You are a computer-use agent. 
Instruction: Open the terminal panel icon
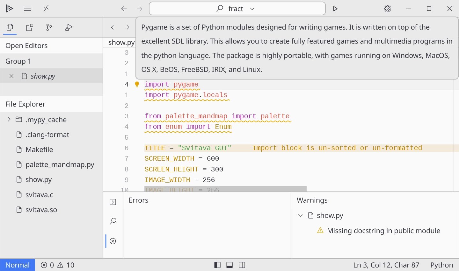(113, 202)
